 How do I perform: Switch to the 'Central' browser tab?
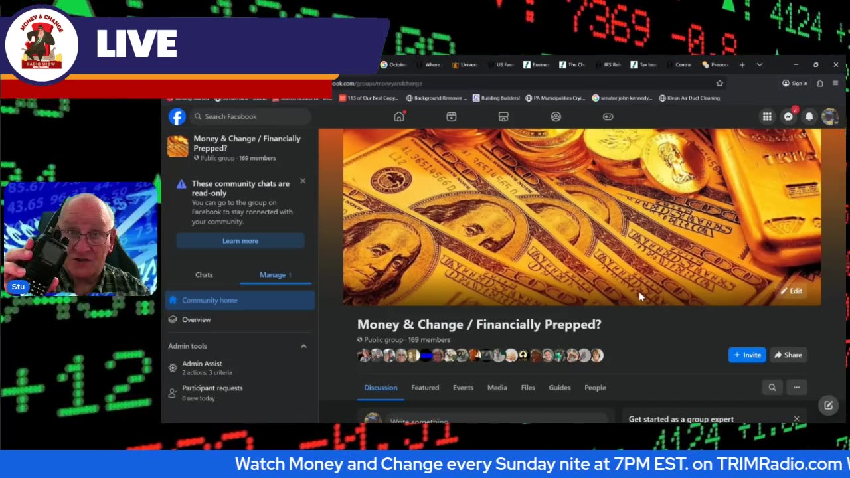(x=680, y=64)
